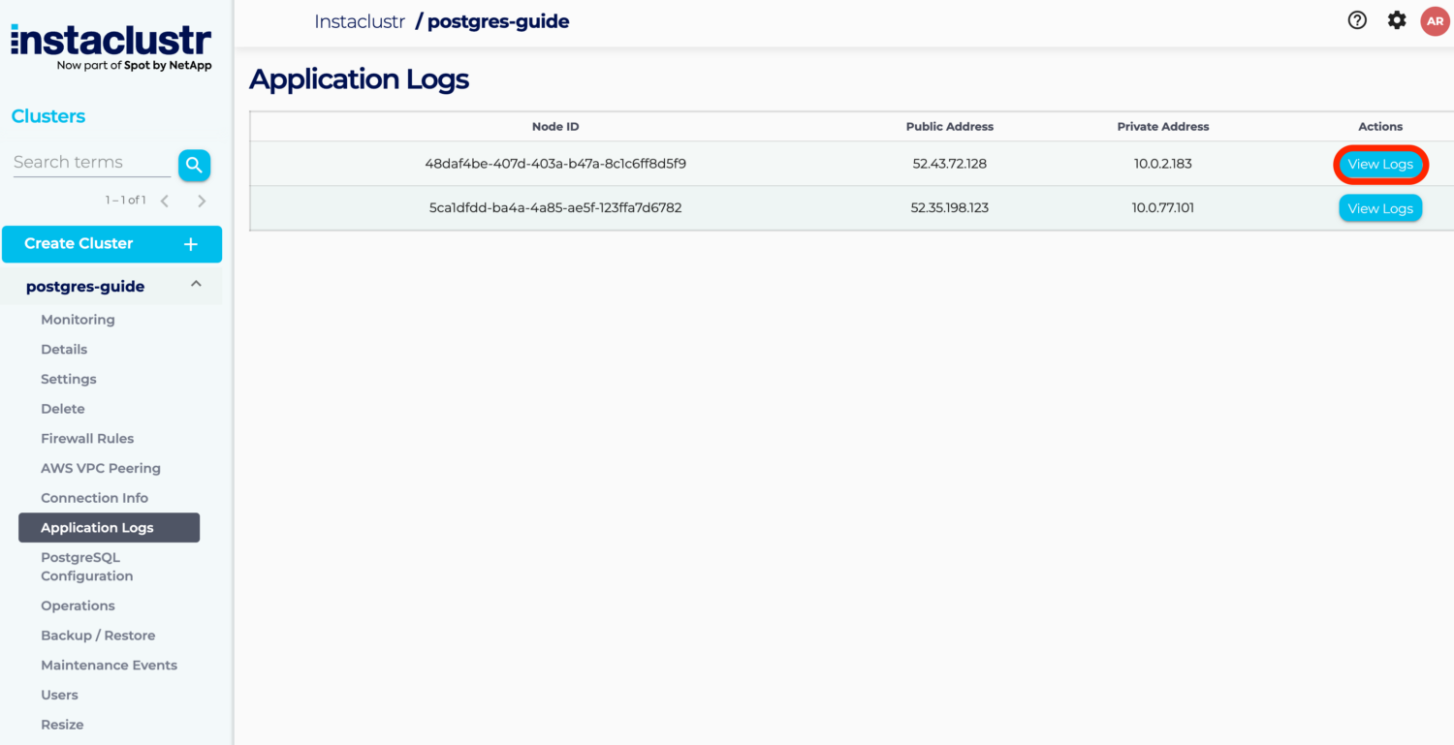This screenshot has width=1454, height=745.
Task: Open the Instaclustr breadcrumb link
Action: click(x=360, y=20)
